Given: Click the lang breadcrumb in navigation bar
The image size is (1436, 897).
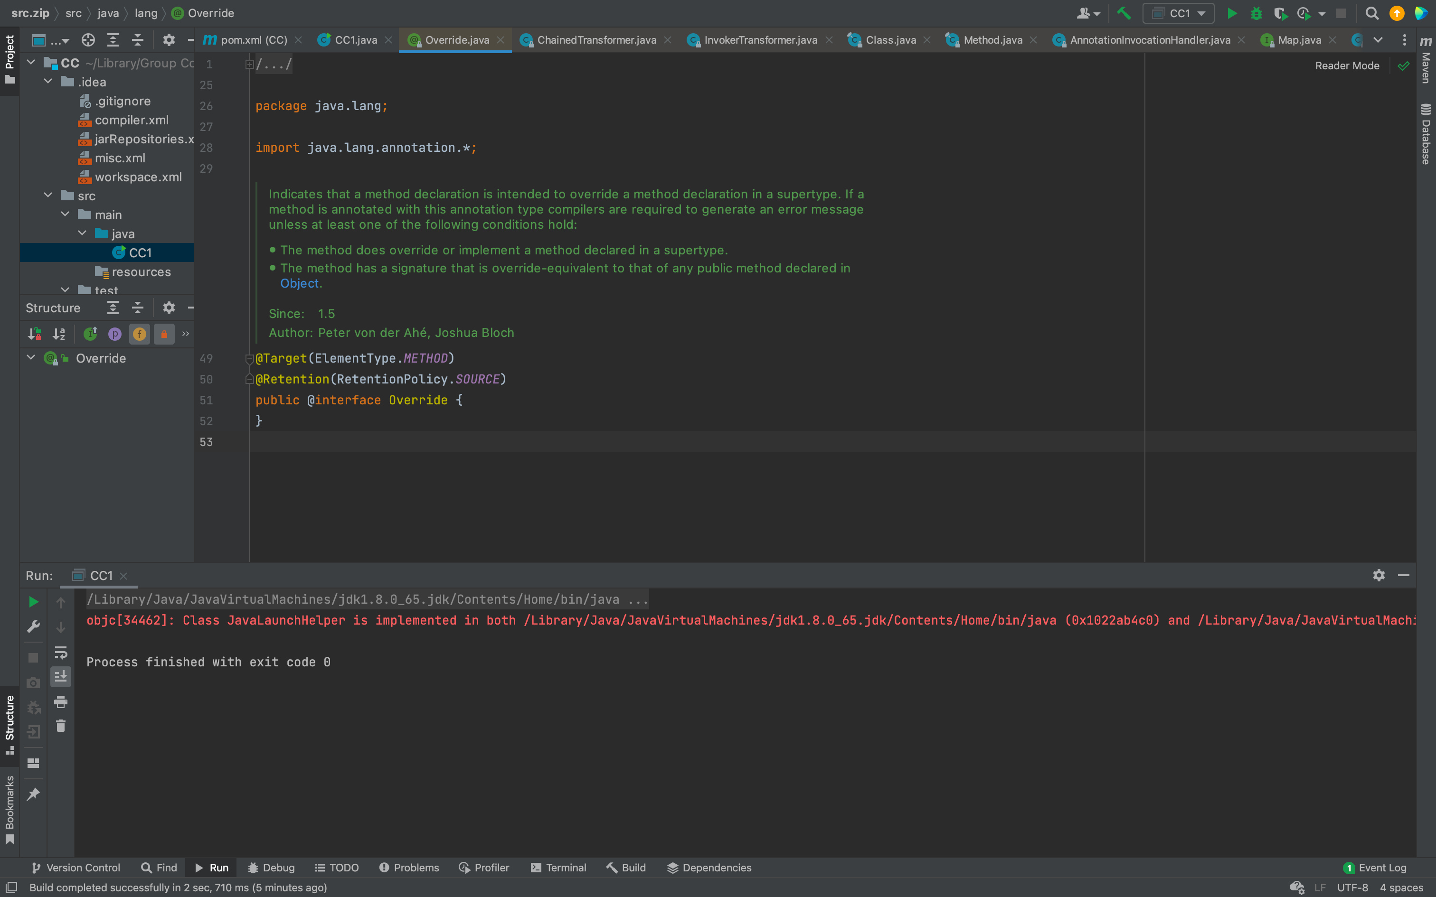Looking at the screenshot, I should 146,13.
